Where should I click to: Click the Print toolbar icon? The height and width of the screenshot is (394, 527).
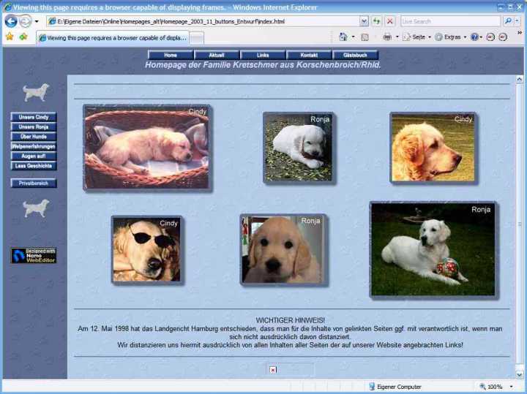pyautogui.click(x=386, y=37)
